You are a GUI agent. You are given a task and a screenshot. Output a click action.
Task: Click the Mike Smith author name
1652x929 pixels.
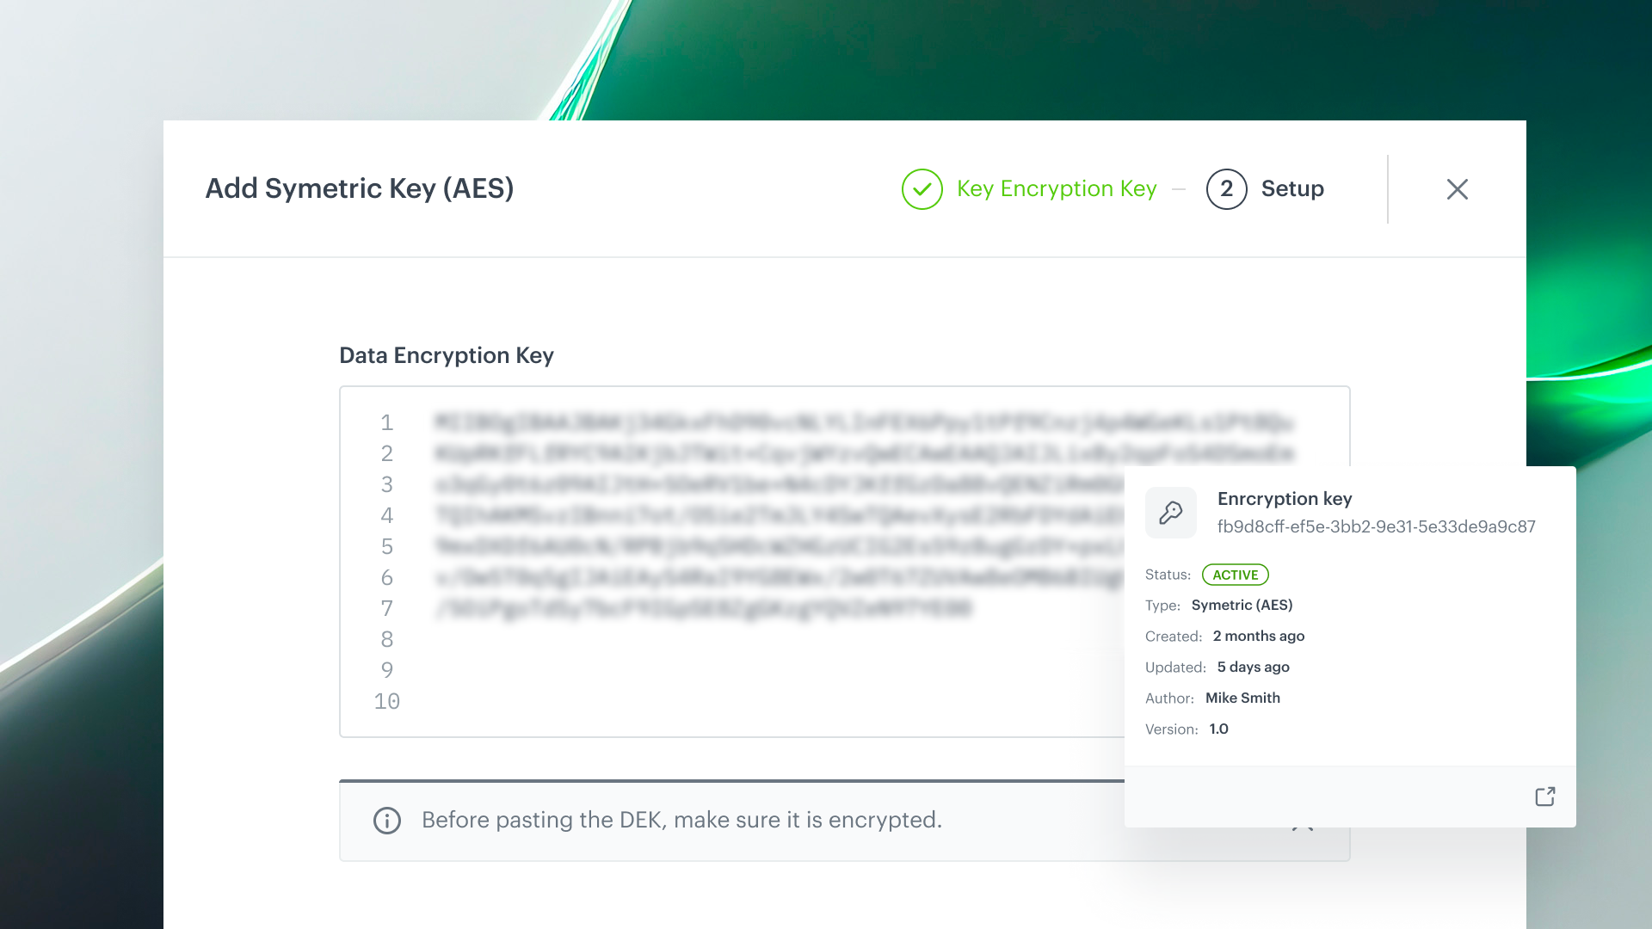tap(1242, 698)
